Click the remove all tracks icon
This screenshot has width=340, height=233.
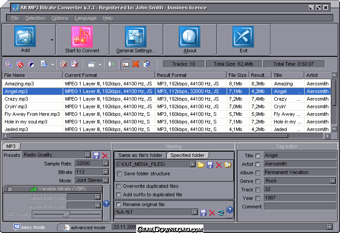click(x=75, y=64)
